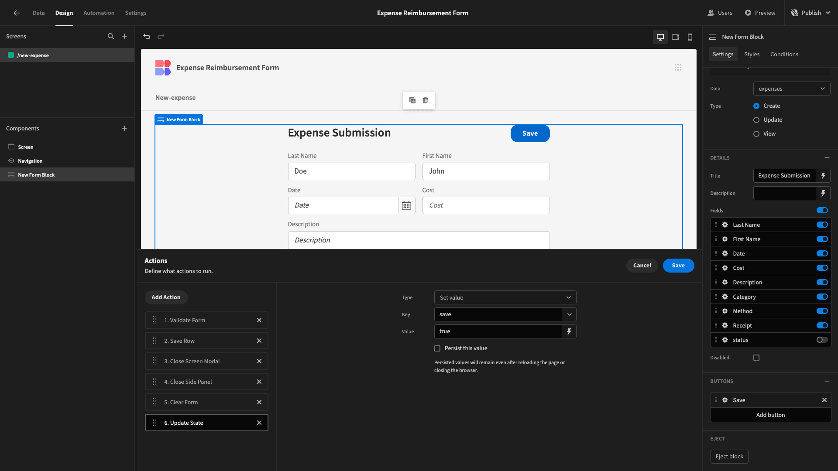Screen dimensions: 838x471
Task: Enable the status field toggle
Action: tap(822, 340)
